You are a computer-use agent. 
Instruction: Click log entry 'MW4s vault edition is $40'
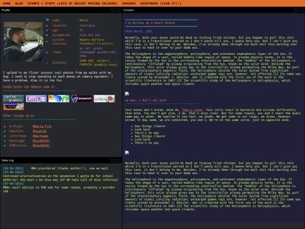click(x=59, y=189)
